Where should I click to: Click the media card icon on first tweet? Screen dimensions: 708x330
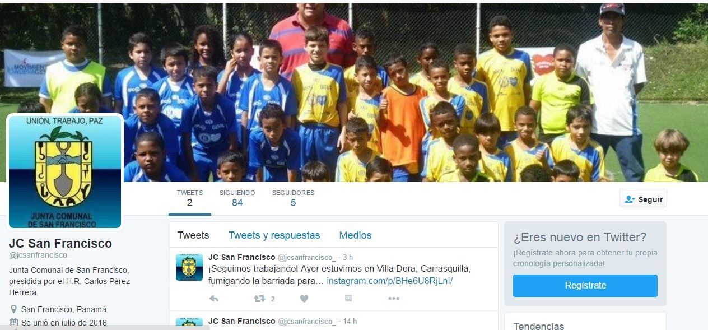pyautogui.click(x=348, y=299)
